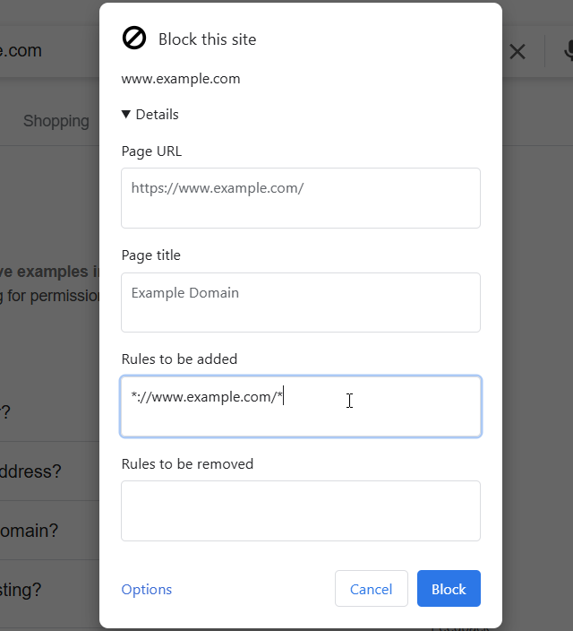Expand the background question ending in 'omain?'
573x631 pixels.
30,531
